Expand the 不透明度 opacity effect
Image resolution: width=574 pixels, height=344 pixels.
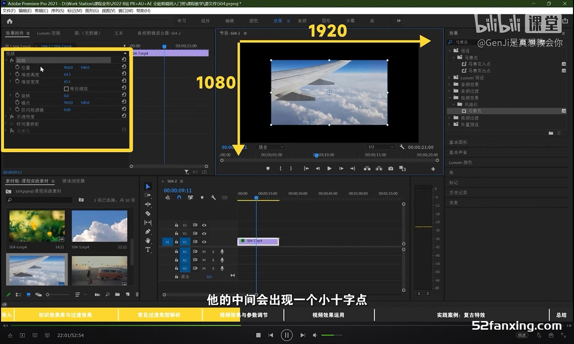6,116
